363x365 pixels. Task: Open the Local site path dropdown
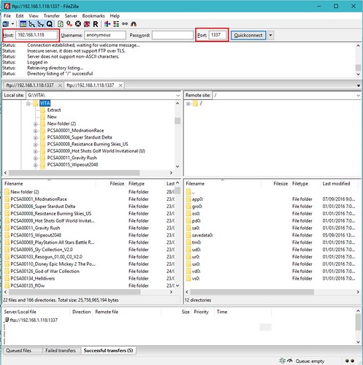pos(178,96)
